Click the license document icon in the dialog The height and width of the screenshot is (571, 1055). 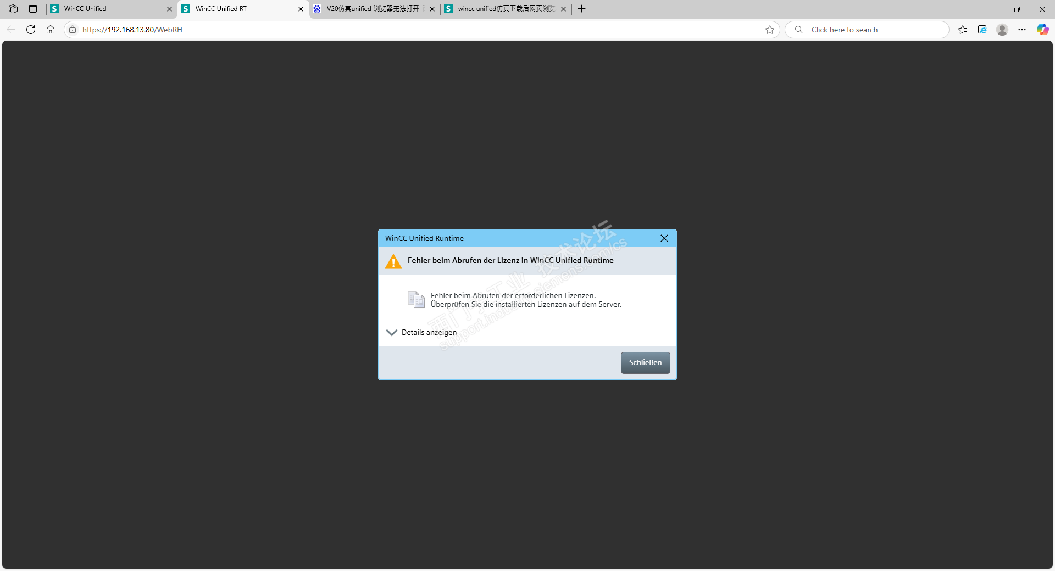coord(416,299)
